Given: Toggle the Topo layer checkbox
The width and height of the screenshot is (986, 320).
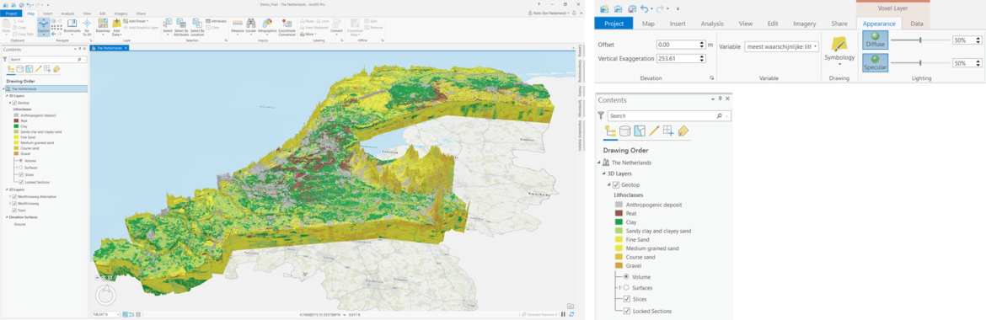Looking at the screenshot, I should pos(13,210).
